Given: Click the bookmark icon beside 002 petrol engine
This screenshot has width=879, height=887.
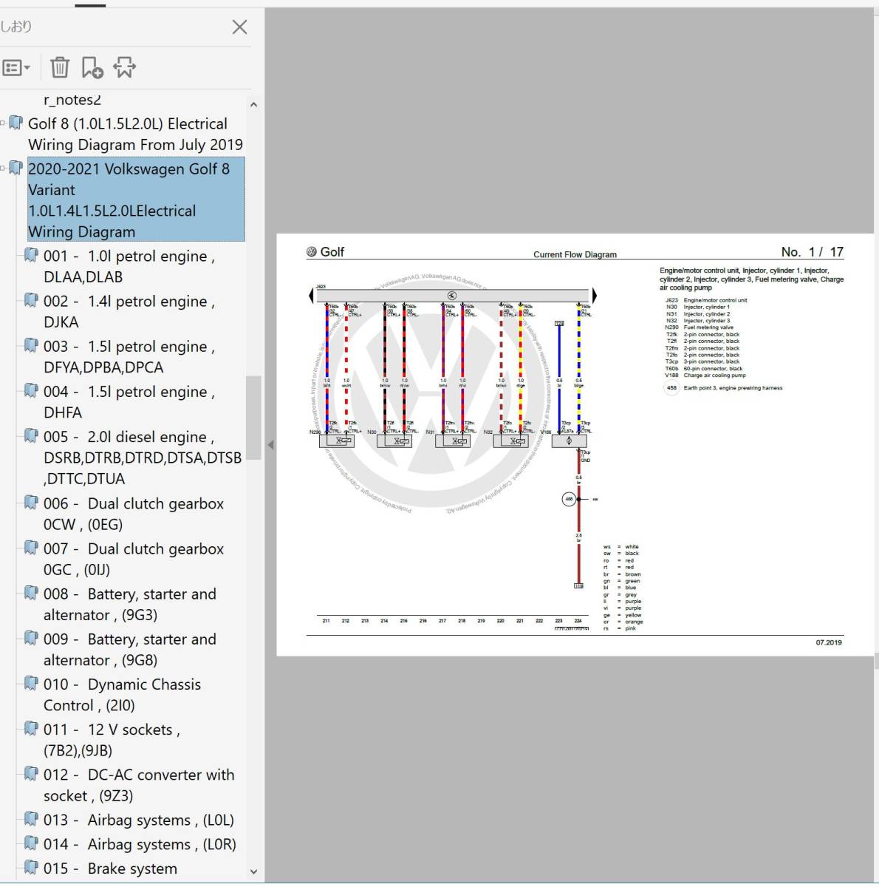Looking at the screenshot, I should pyautogui.click(x=31, y=300).
